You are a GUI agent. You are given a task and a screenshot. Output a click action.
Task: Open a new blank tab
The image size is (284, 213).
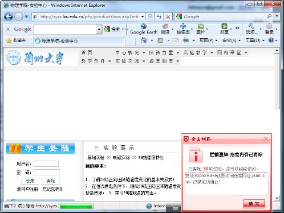[x=130, y=41]
